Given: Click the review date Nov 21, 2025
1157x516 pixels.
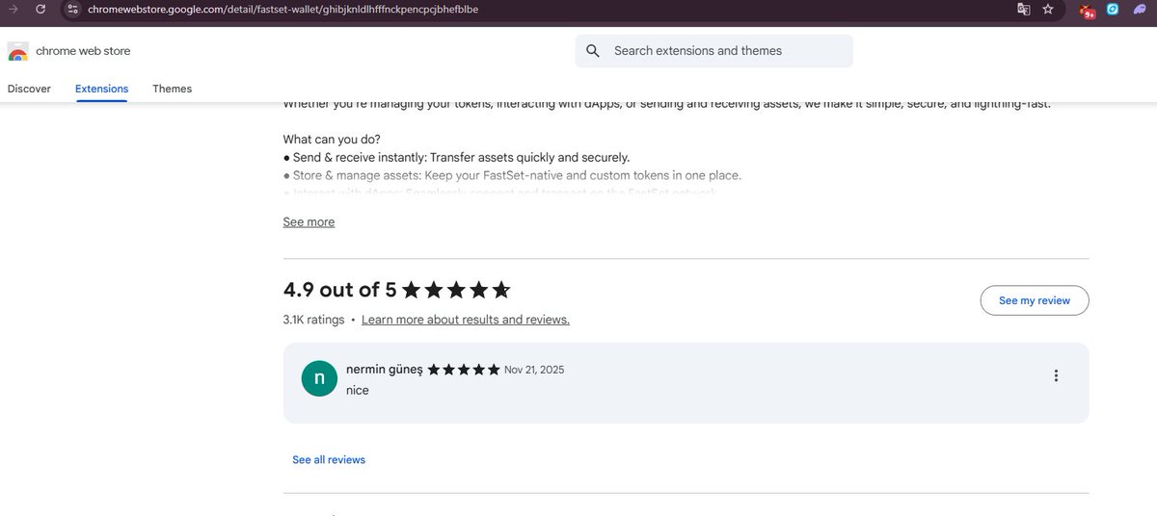Looking at the screenshot, I should [534, 370].
